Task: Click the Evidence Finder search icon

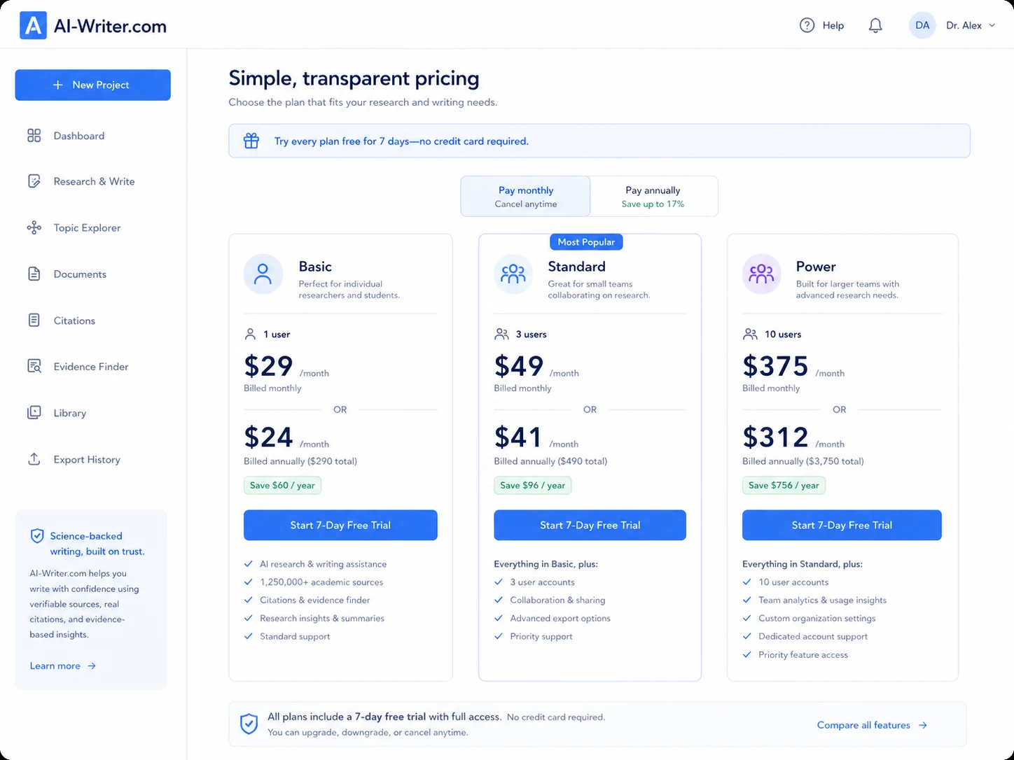Action: click(x=34, y=366)
